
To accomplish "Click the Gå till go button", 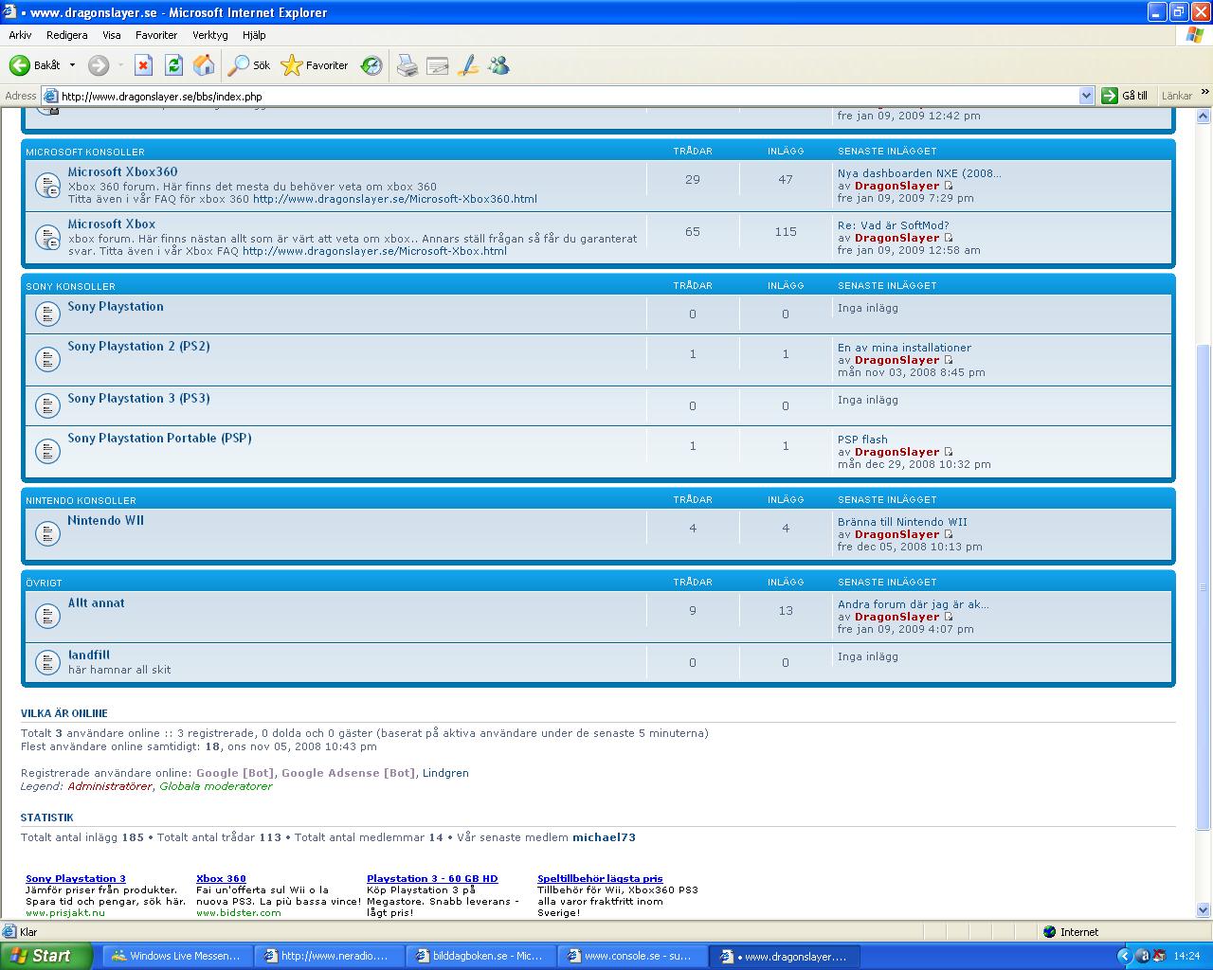I will [1125, 96].
